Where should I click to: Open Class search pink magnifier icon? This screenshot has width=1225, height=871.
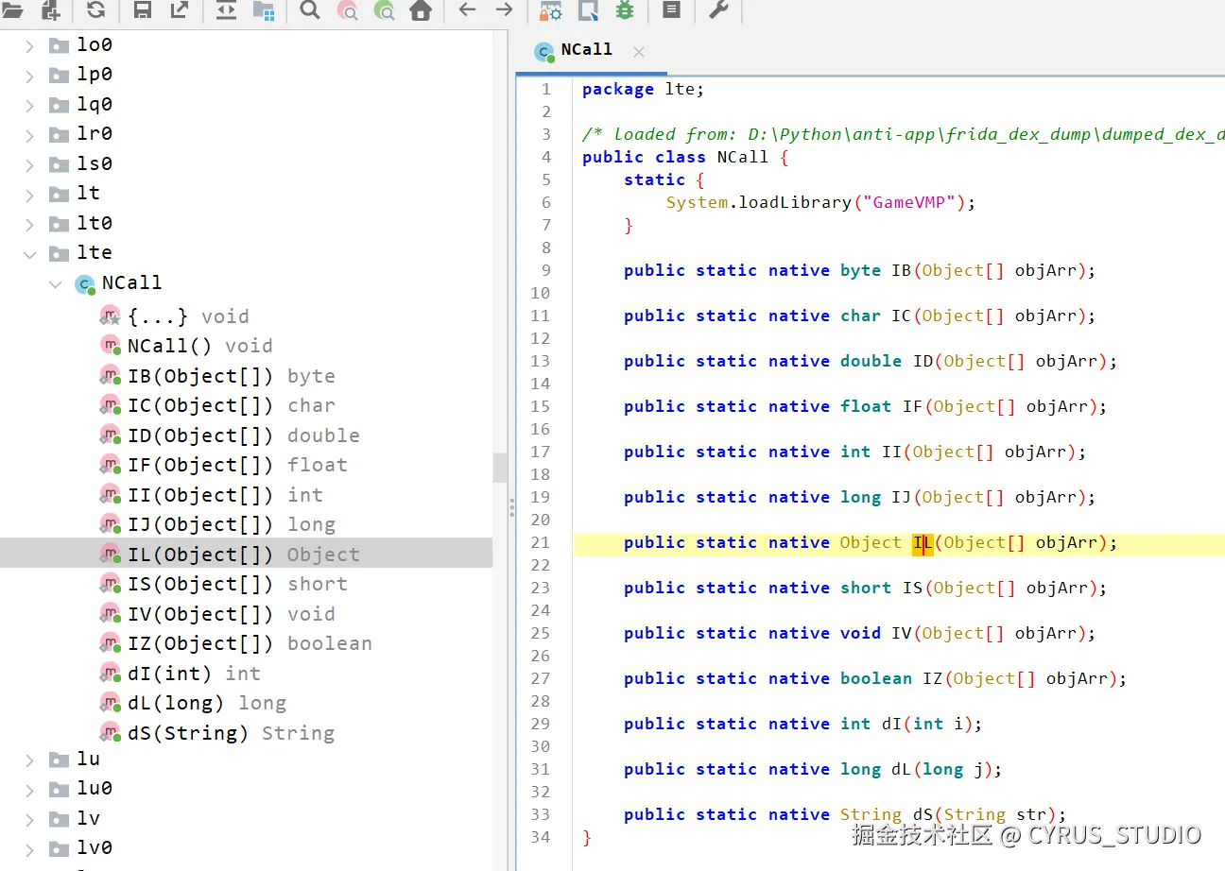[x=348, y=10]
